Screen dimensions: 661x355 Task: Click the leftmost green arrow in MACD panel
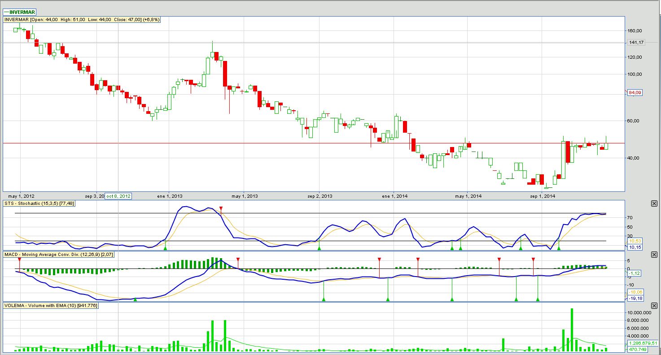[136, 299]
